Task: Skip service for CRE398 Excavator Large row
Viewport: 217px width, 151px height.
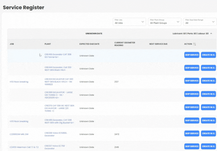Action: pos(192,94)
